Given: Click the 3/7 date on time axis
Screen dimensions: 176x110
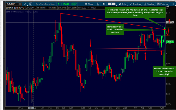Looking at the screenshot, I should (x=90, y=108).
